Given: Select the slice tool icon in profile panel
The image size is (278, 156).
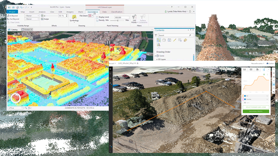Looking at the screenshot, I should pos(257,69).
